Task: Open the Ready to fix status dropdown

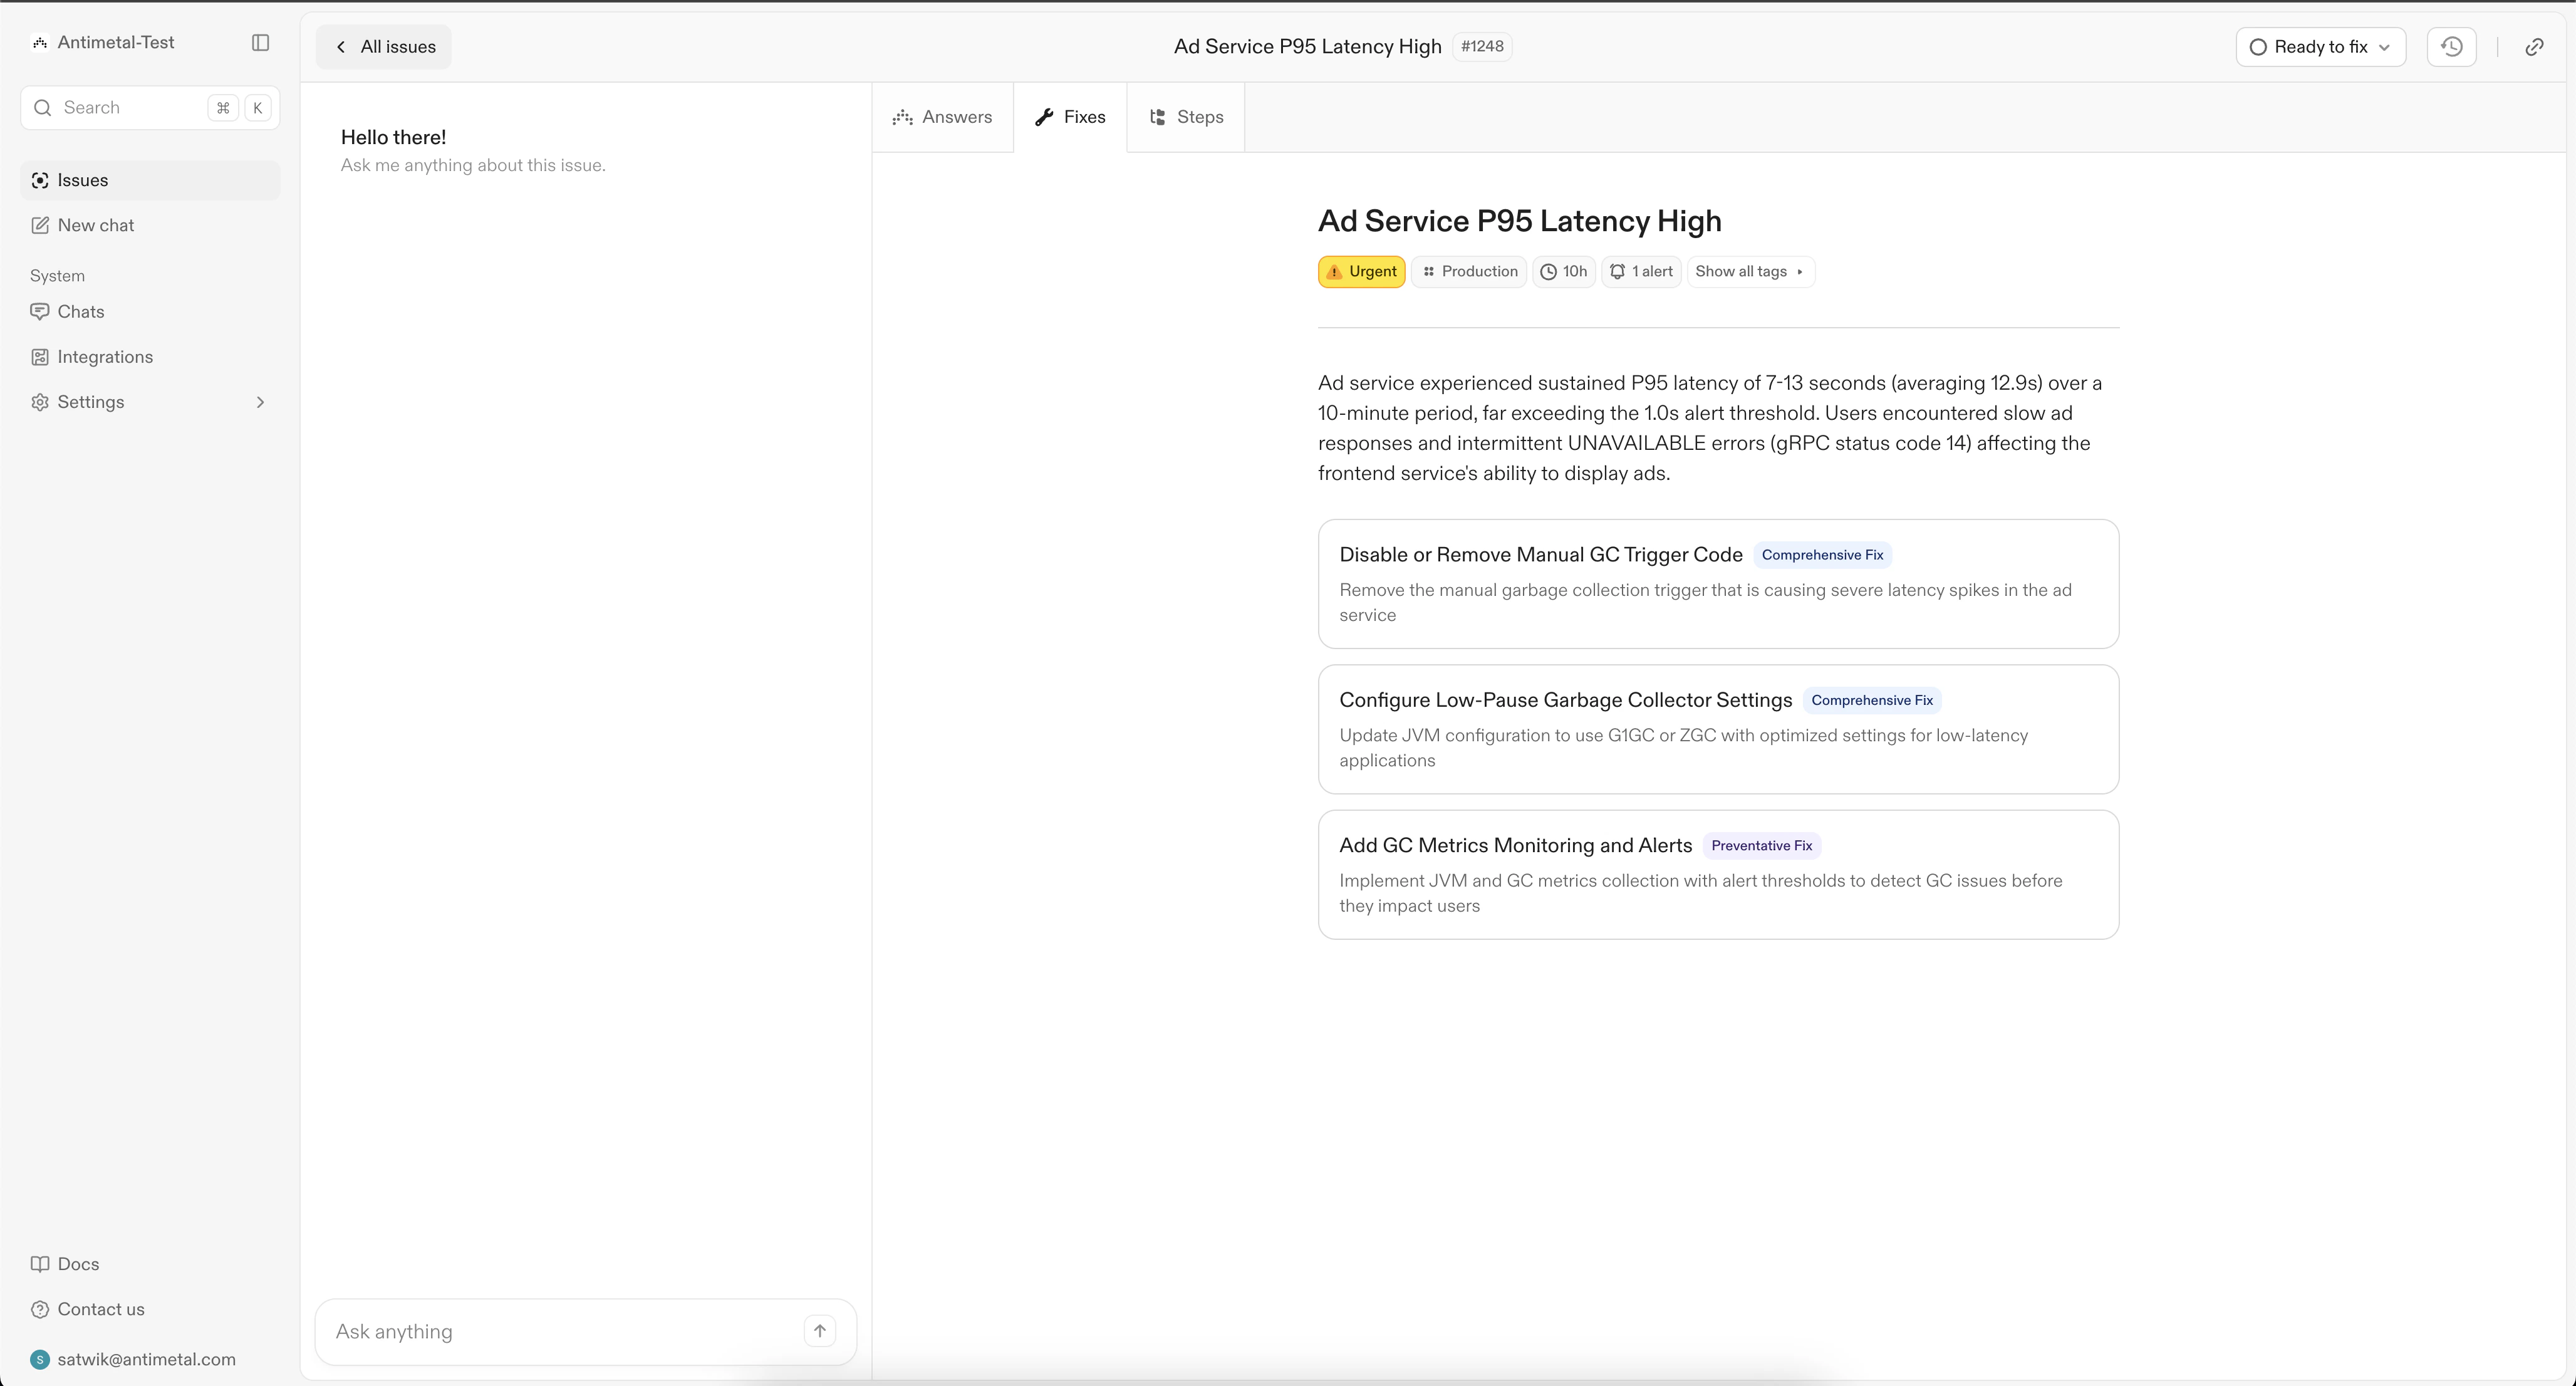Action: pyautogui.click(x=2319, y=47)
